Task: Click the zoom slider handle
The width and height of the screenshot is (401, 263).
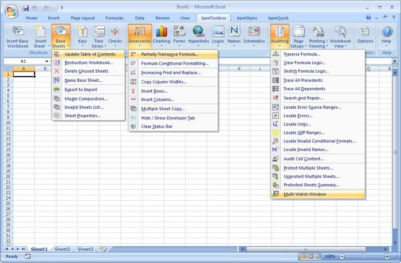Action: pos(364,256)
